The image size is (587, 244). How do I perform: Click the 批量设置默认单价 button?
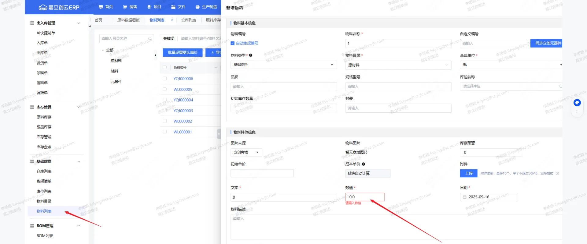point(183,52)
